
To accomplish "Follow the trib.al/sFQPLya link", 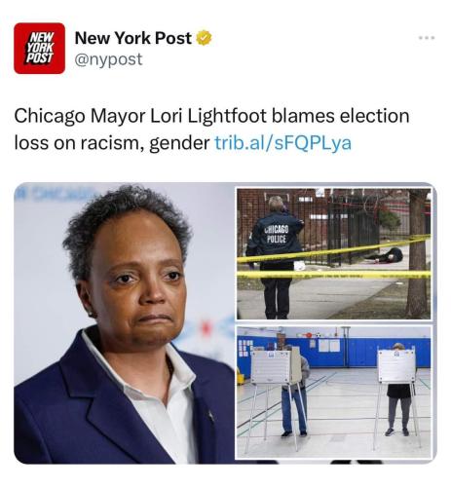I will pyautogui.click(x=283, y=143).
